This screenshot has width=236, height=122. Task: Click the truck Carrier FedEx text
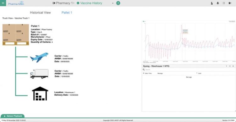pyautogui.click(x=61, y=71)
